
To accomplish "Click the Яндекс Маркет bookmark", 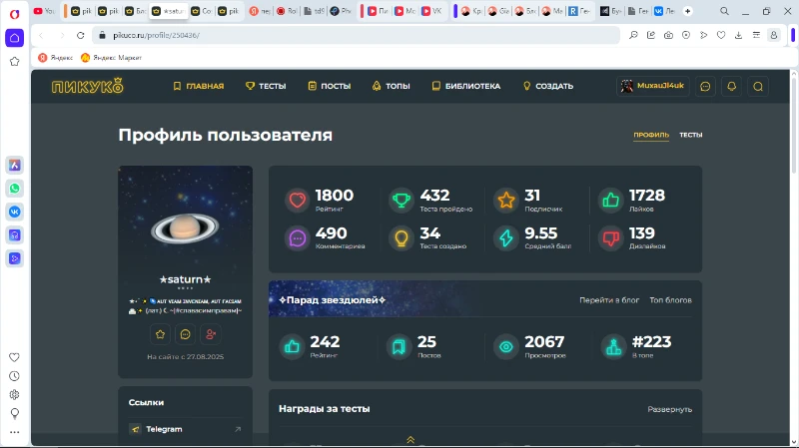I will click(111, 58).
